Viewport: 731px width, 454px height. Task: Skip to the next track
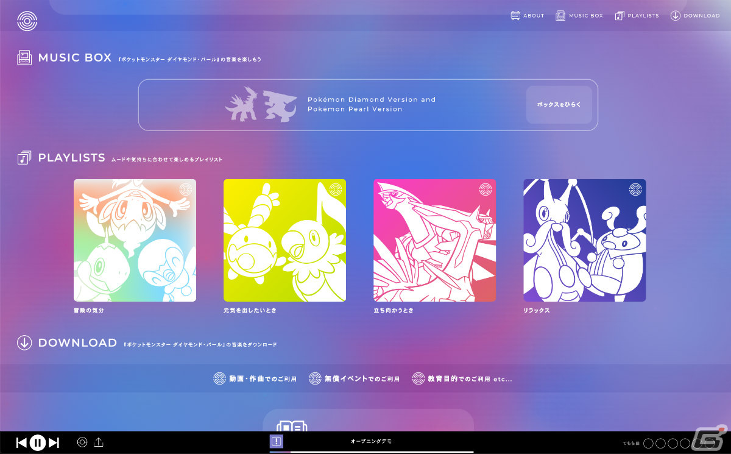tap(54, 443)
